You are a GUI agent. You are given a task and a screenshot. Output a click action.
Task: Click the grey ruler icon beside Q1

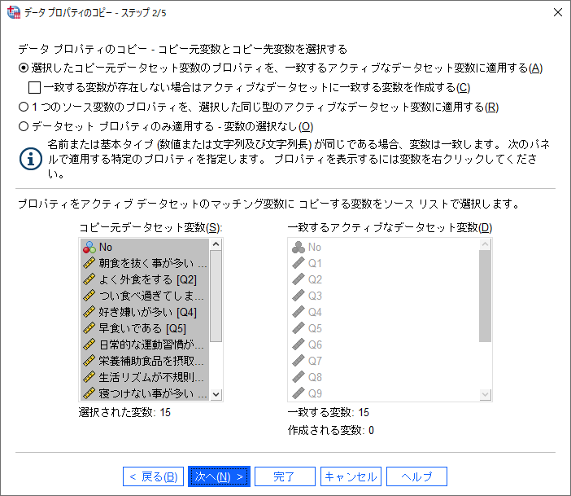[x=299, y=263]
